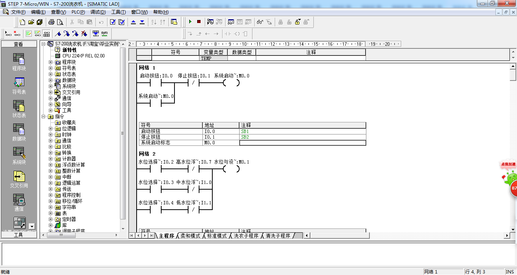Switch to the 柔和模式 tab
517x275 pixels.
click(x=190, y=236)
